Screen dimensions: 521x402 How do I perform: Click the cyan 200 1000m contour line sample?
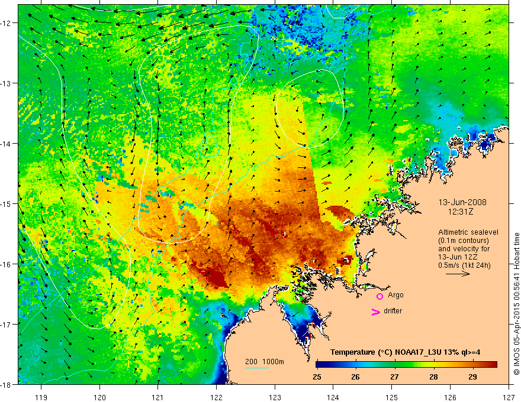click(x=257, y=368)
